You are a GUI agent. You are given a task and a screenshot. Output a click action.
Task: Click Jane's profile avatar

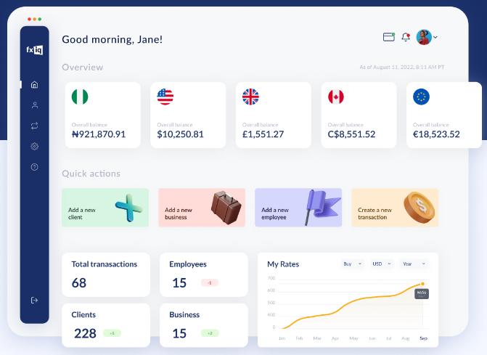click(424, 37)
